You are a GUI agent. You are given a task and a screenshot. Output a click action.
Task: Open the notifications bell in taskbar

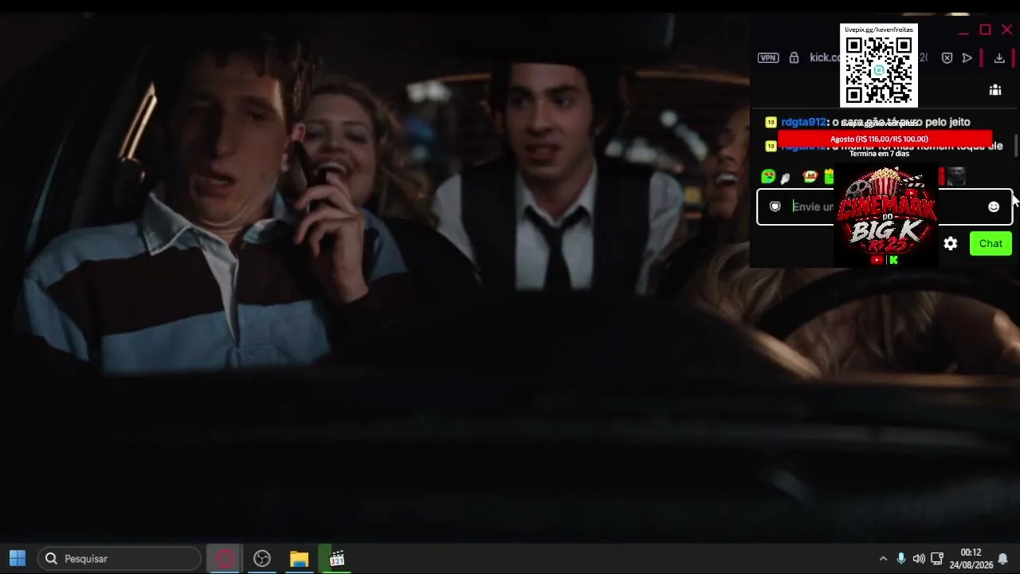click(1003, 559)
